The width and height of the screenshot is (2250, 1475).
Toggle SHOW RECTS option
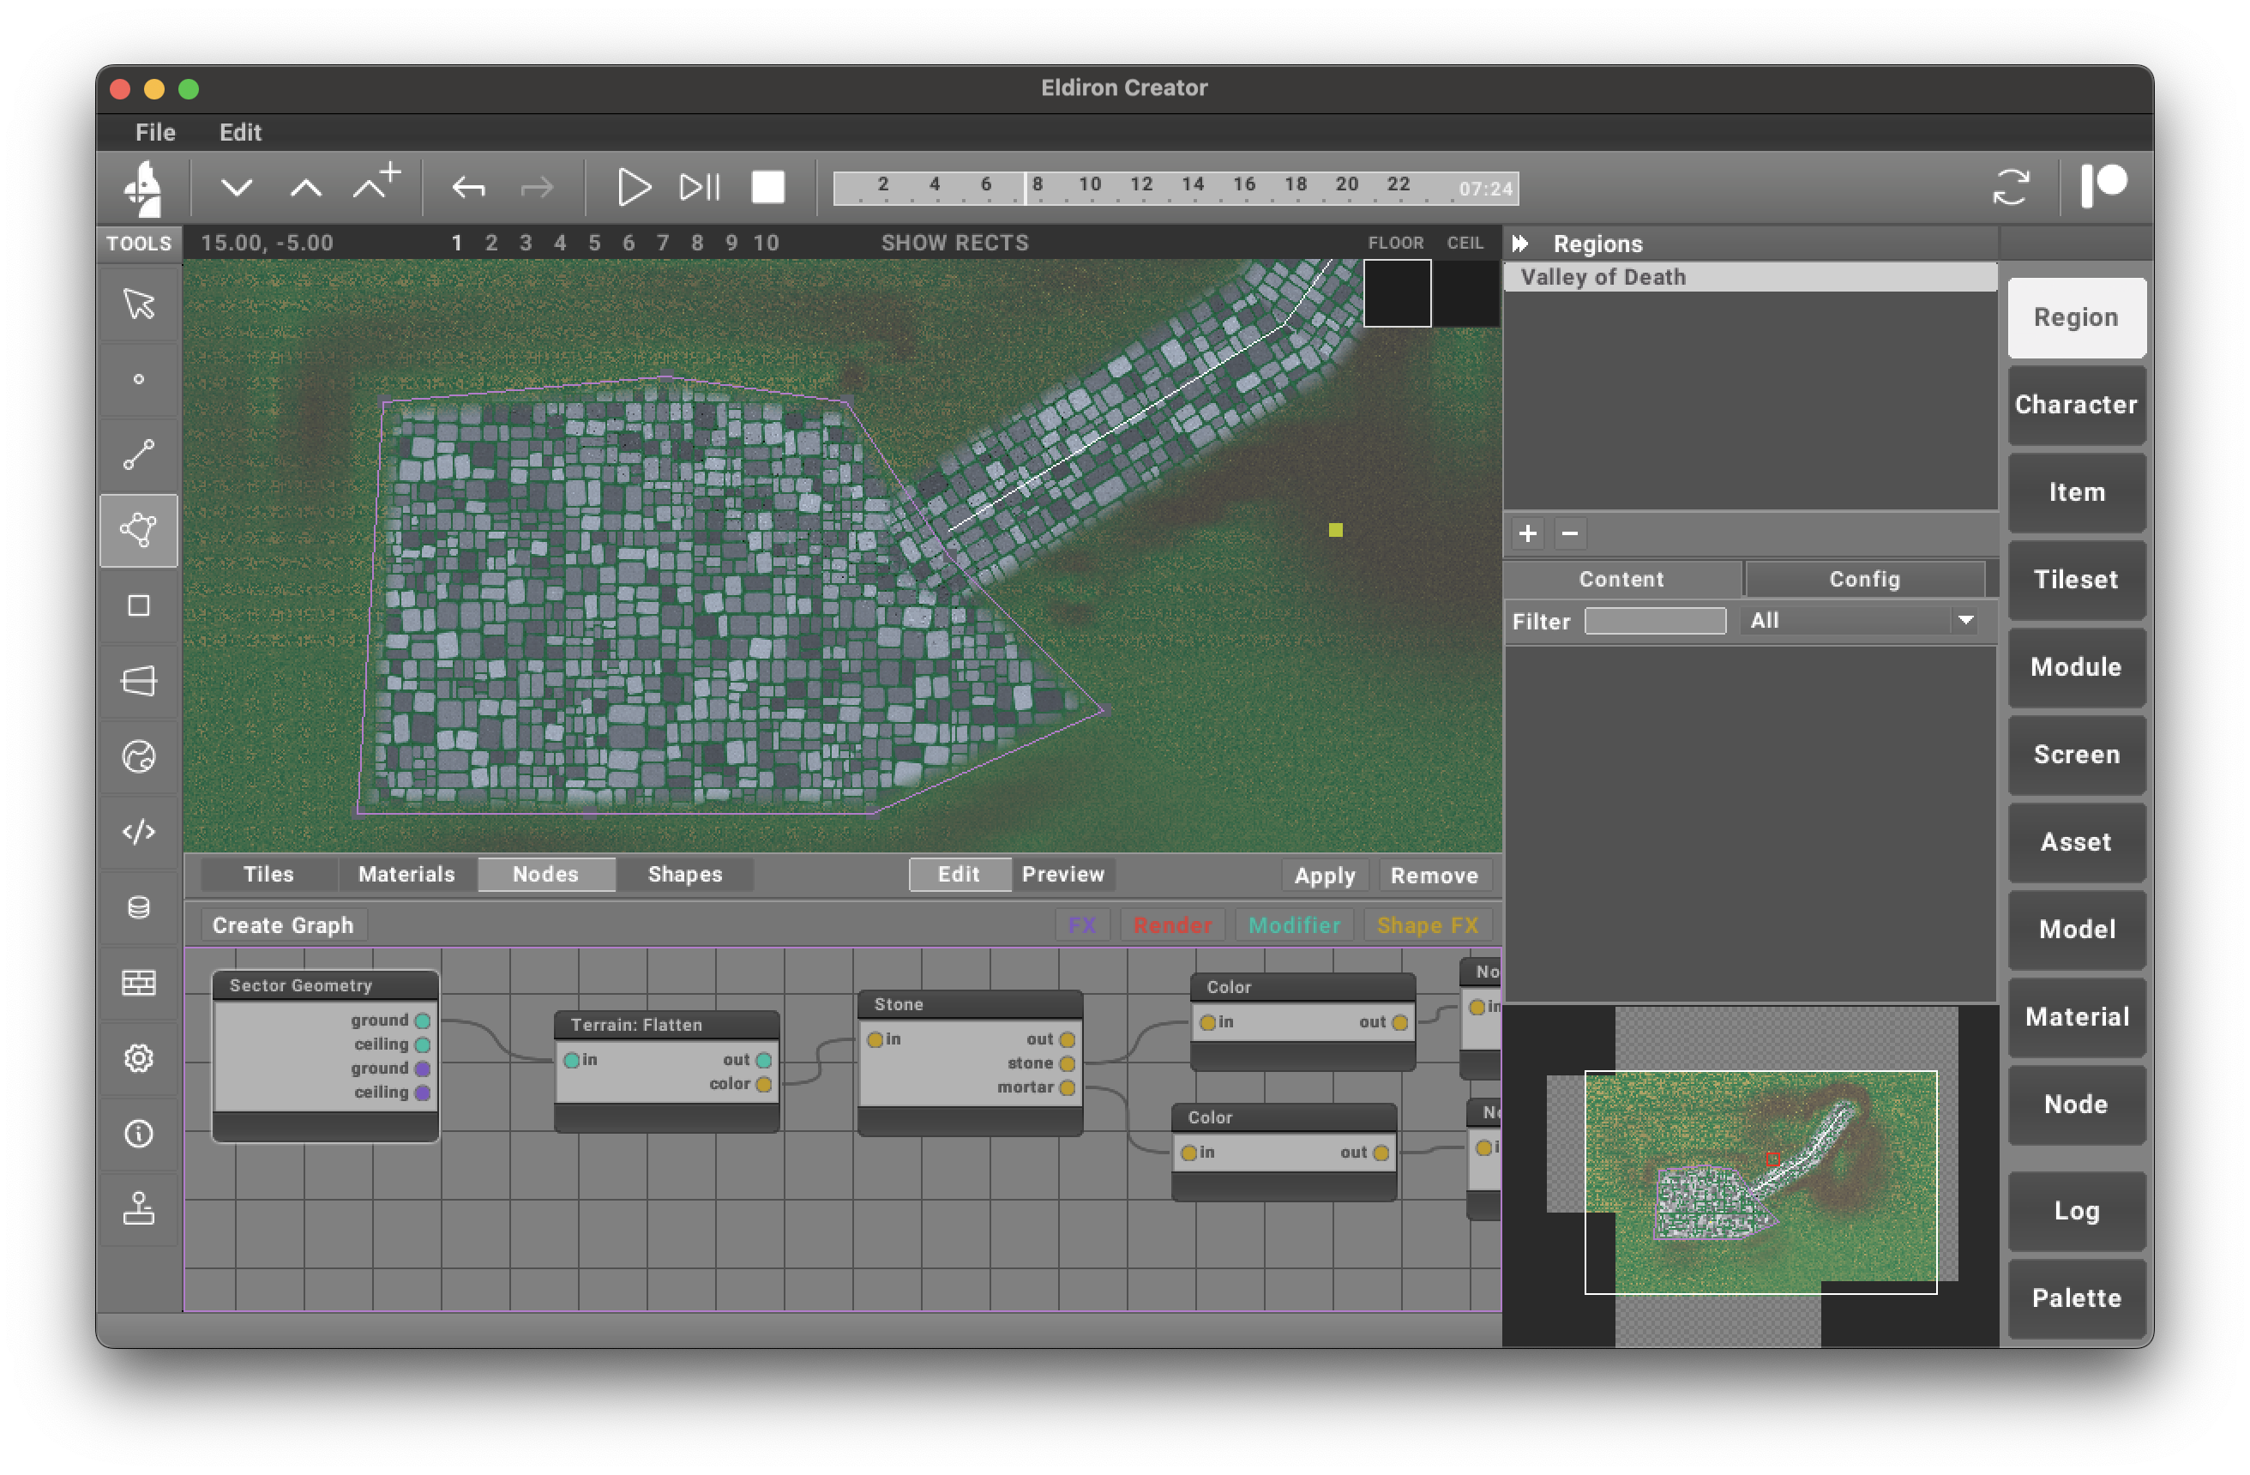(x=955, y=243)
